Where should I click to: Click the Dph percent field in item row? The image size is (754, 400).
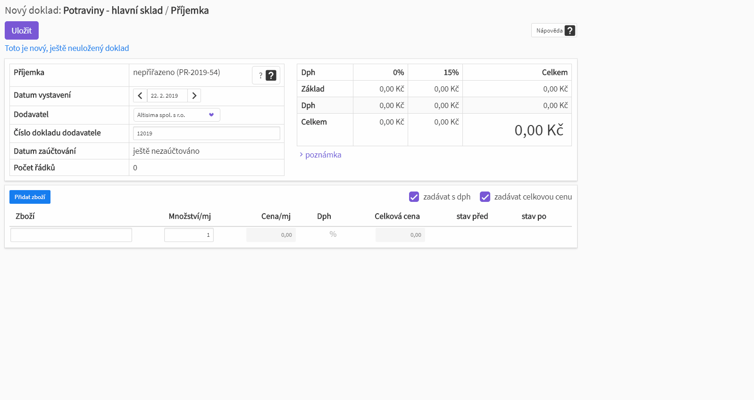point(333,234)
